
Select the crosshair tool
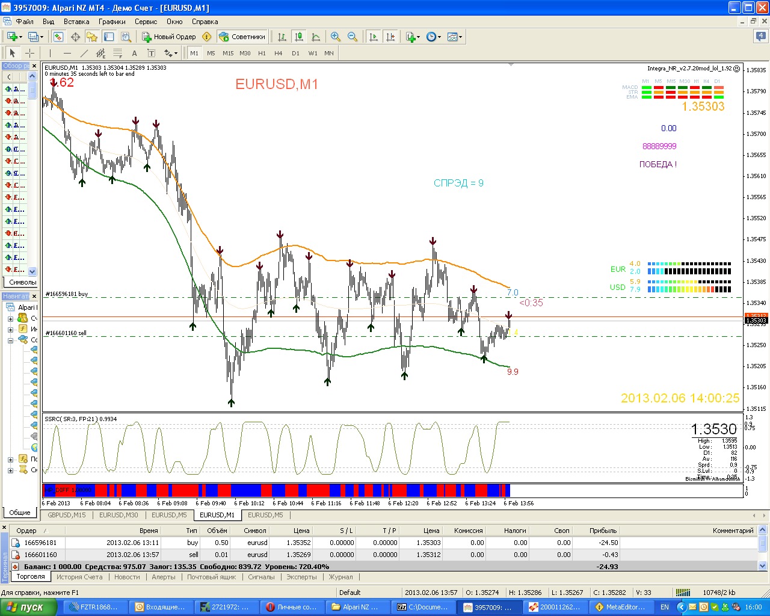[x=29, y=53]
